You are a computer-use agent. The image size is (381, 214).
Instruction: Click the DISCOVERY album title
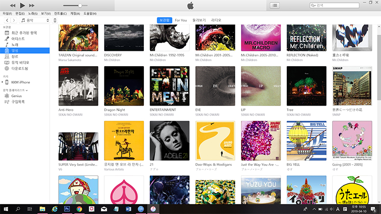113,55
